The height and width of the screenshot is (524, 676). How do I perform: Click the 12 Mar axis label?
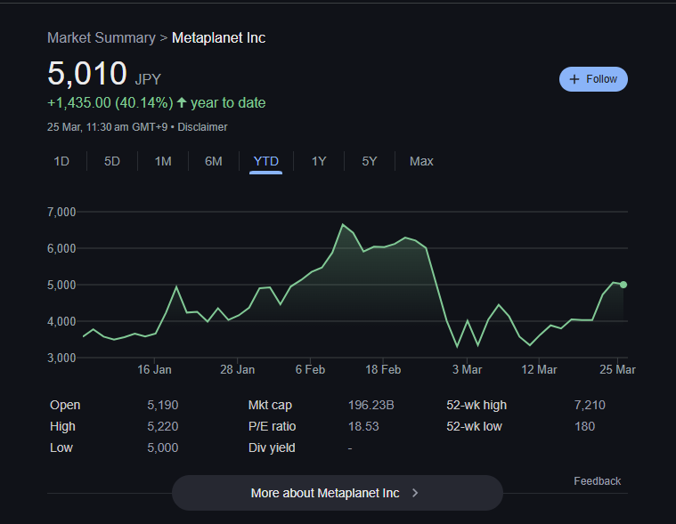(539, 370)
